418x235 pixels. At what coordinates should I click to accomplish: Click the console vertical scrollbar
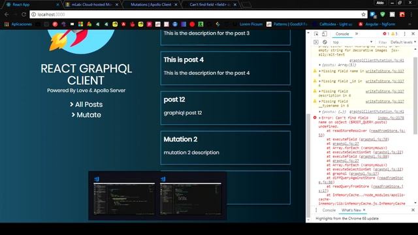415,96
